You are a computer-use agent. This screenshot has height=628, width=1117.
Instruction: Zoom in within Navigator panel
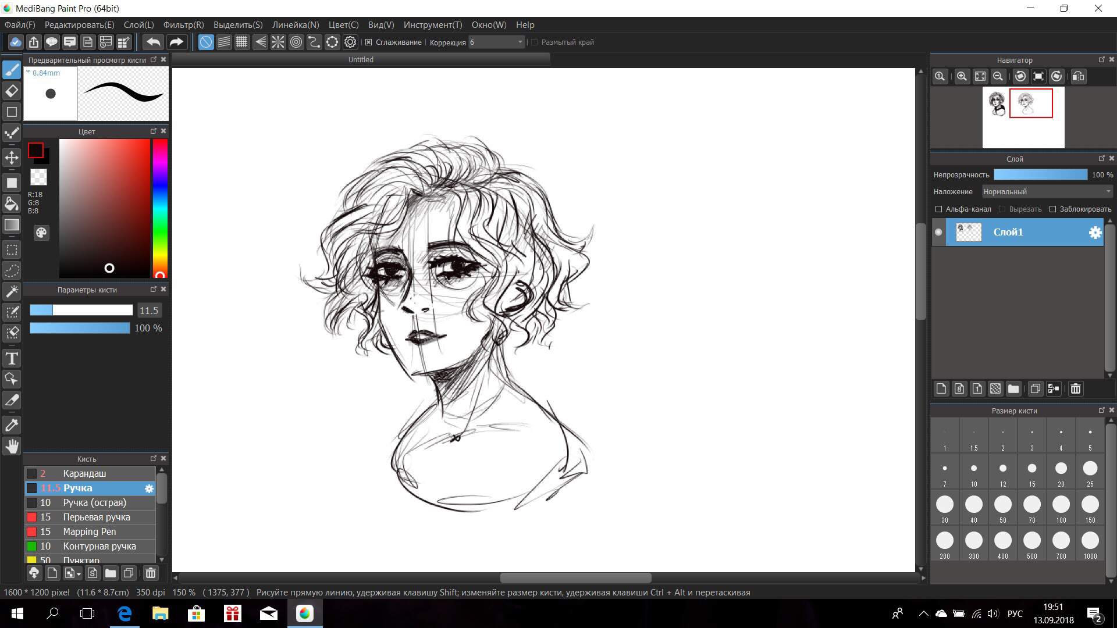tap(962, 76)
